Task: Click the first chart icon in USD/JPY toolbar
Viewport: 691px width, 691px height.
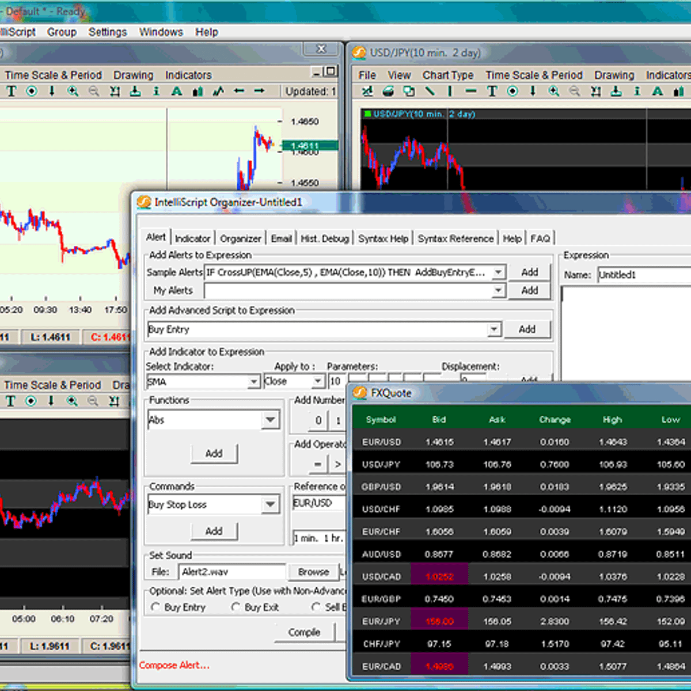Action: [x=367, y=91]
